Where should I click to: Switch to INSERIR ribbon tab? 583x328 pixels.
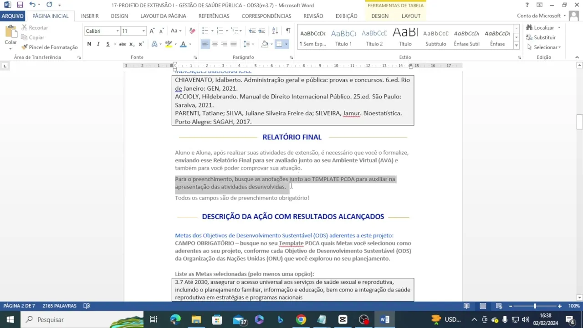click(90, 16)
